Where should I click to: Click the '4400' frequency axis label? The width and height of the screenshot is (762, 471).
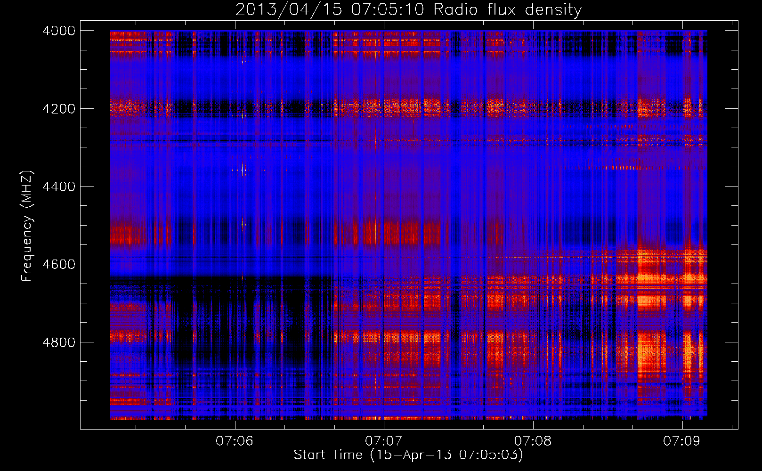point(59,187)
